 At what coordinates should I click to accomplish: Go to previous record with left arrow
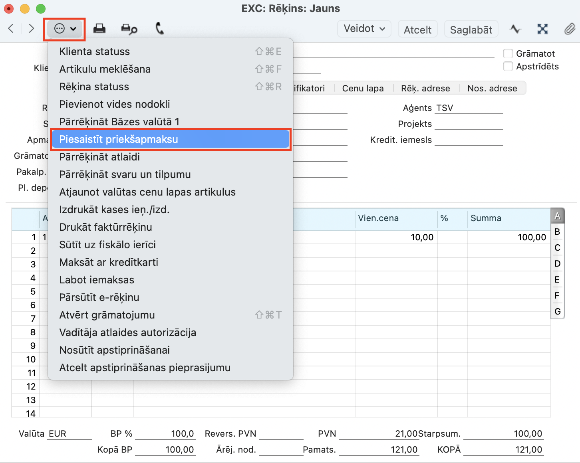coord(11,29)
